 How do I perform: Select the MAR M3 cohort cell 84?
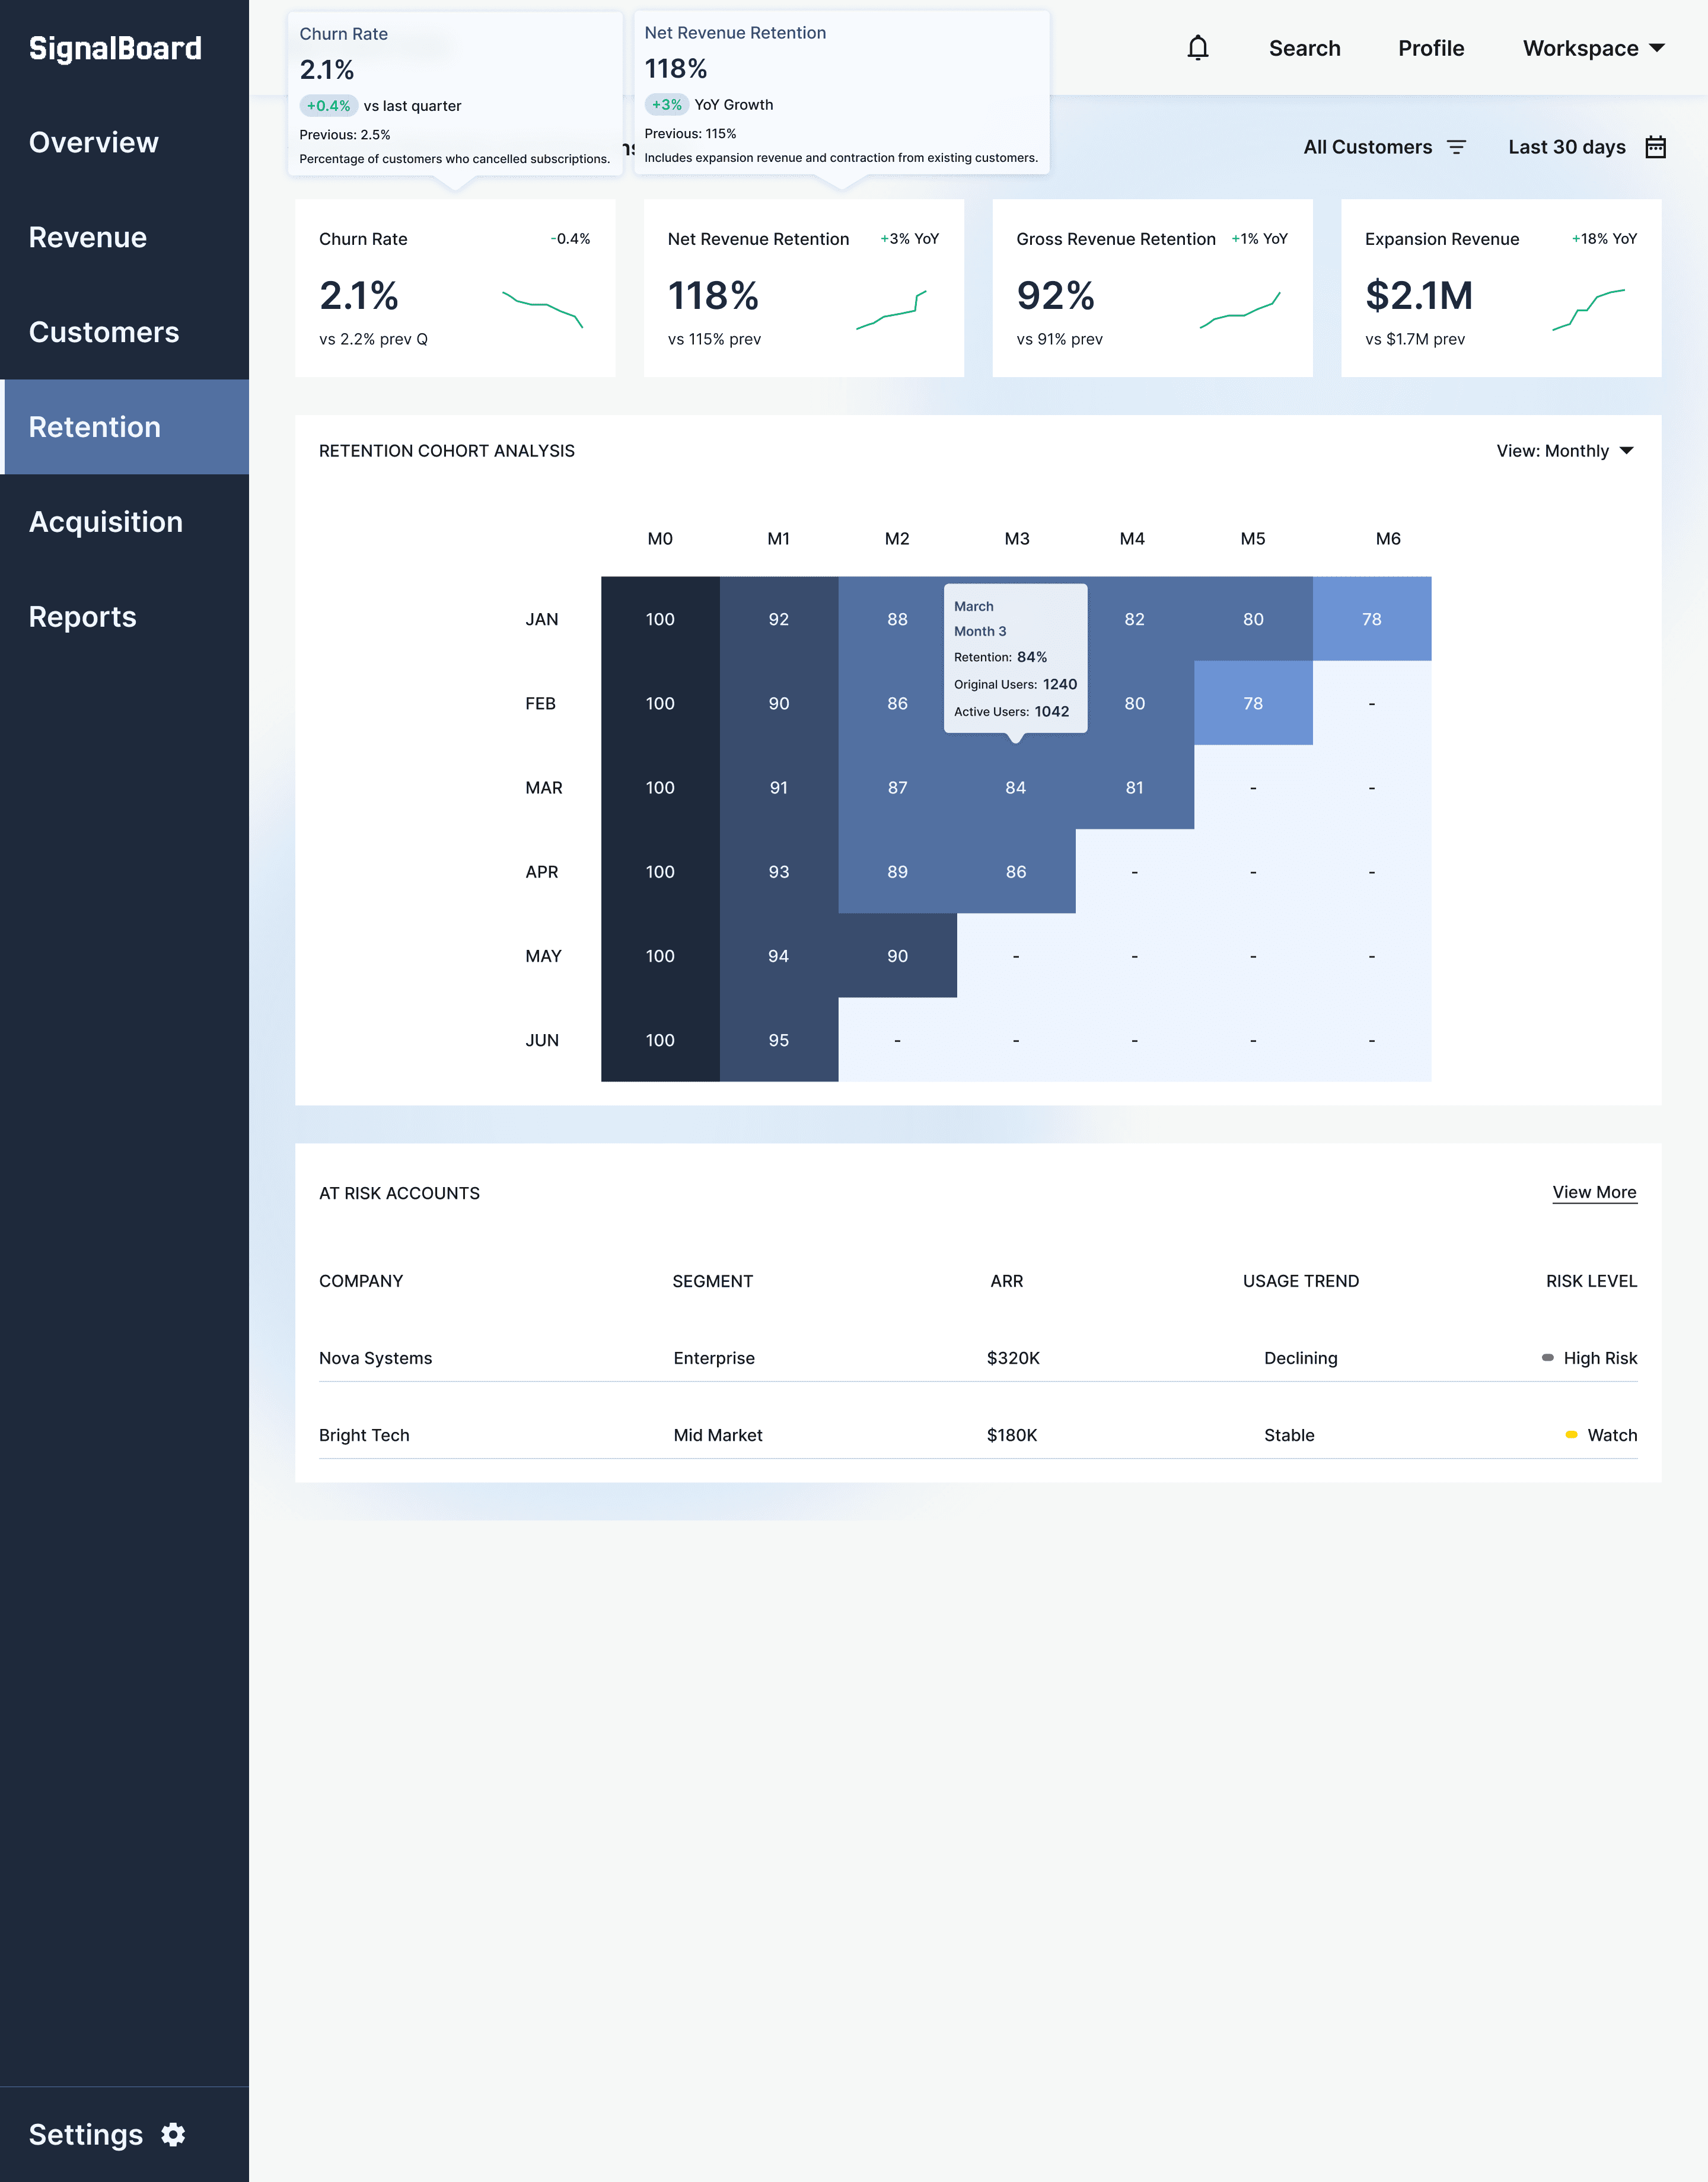[1015, 787]
